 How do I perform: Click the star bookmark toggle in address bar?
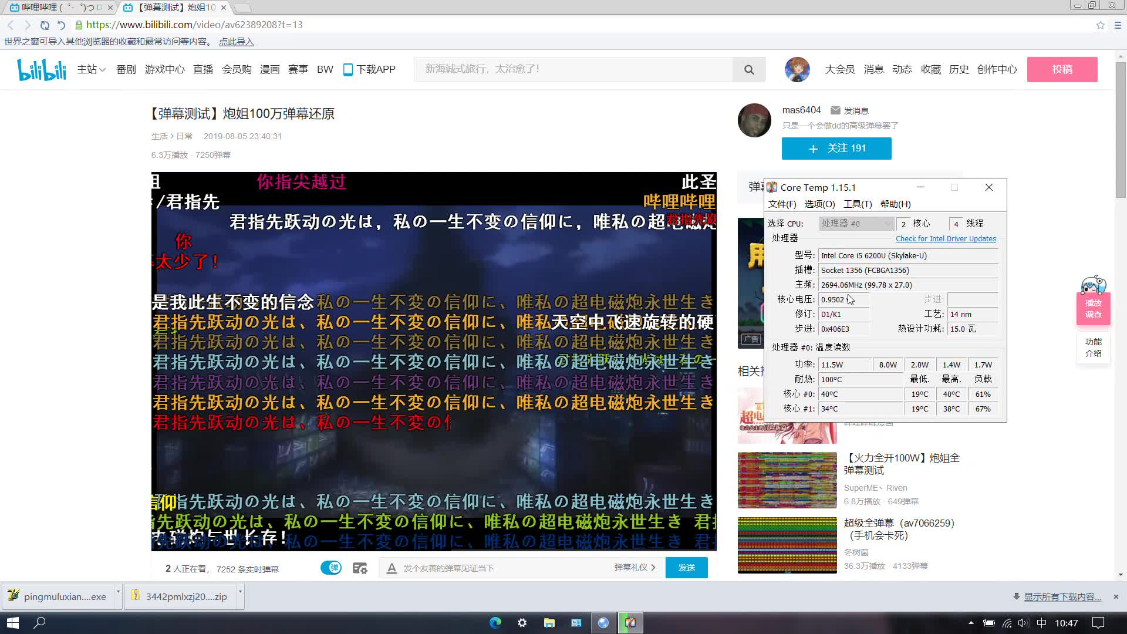tap(1101, 25)
